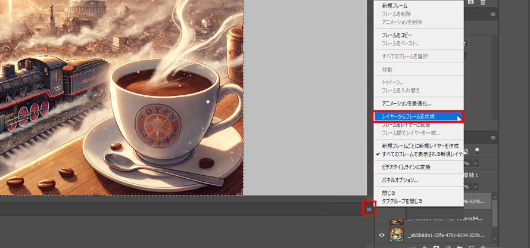Click layer list scroll up arrow
This screenshot has width=530, height=248.
(x=495, y=197)
